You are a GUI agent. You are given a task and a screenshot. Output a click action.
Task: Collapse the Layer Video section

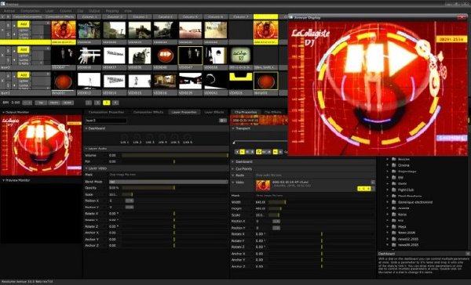[x=86, y=168]
